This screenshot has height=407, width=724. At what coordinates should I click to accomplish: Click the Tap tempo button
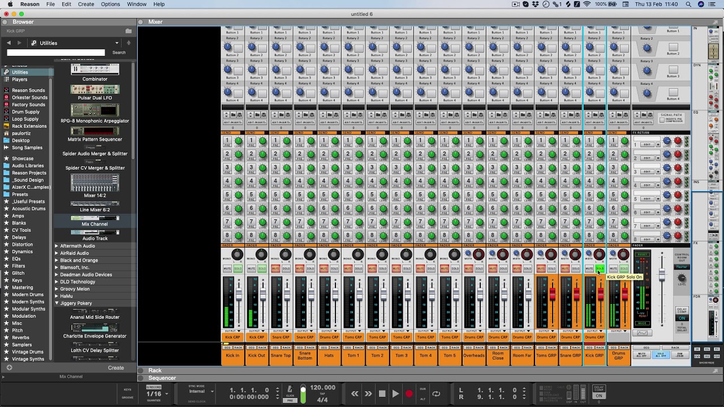point(322,393)
